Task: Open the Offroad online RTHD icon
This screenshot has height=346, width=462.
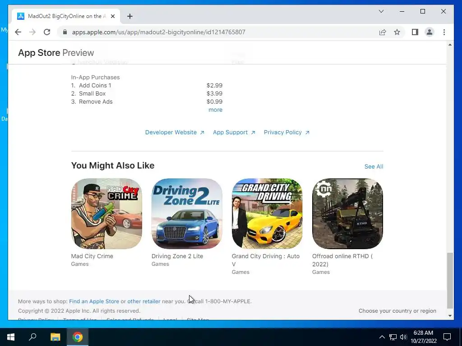Action: click(x=348, y=214)
